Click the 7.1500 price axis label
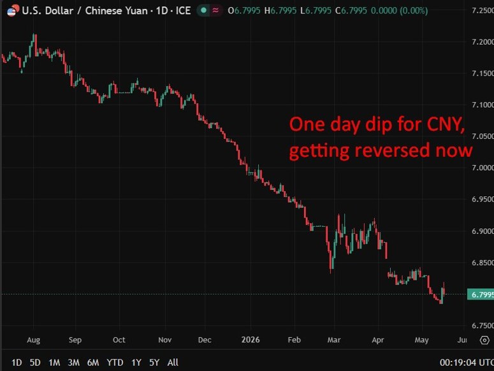The image size is (494, 371). [483, 73]
